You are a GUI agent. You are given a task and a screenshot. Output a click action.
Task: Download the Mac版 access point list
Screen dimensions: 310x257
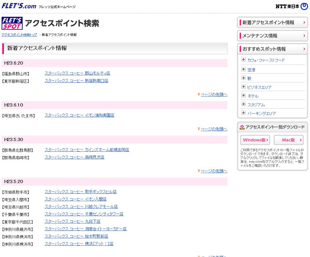coord(289,140)
